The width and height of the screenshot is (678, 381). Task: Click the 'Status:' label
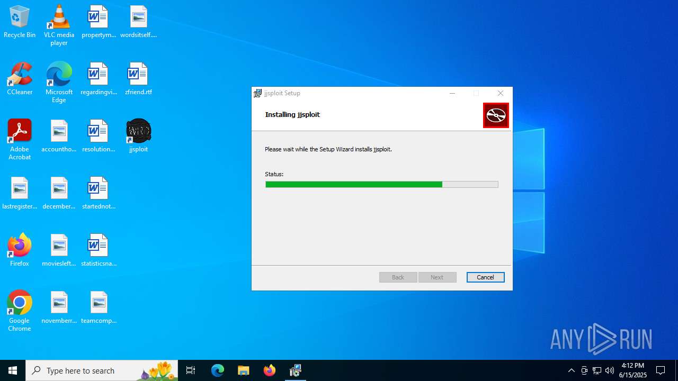pos(274,174)
